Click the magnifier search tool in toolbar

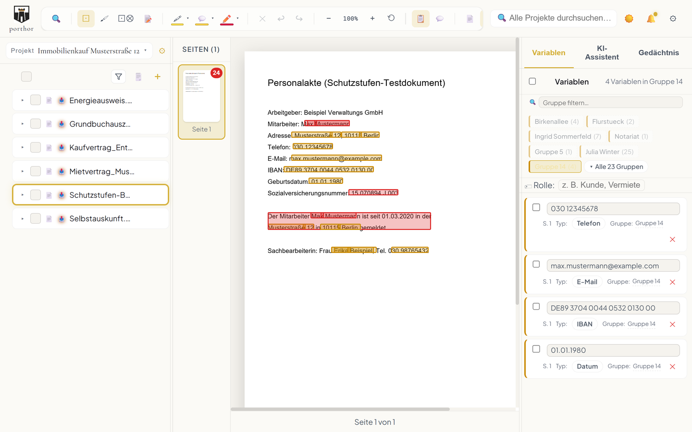tap(56, 19)
